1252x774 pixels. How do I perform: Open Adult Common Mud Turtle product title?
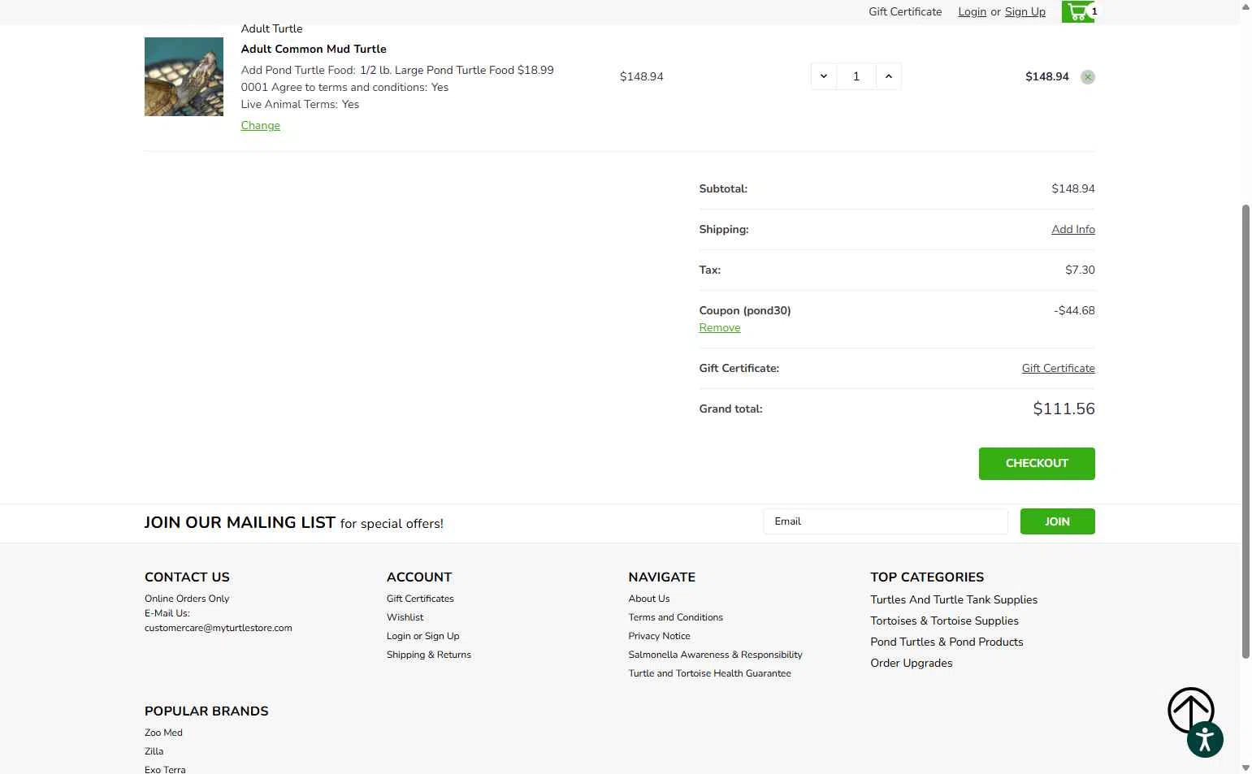click(314, 49)
